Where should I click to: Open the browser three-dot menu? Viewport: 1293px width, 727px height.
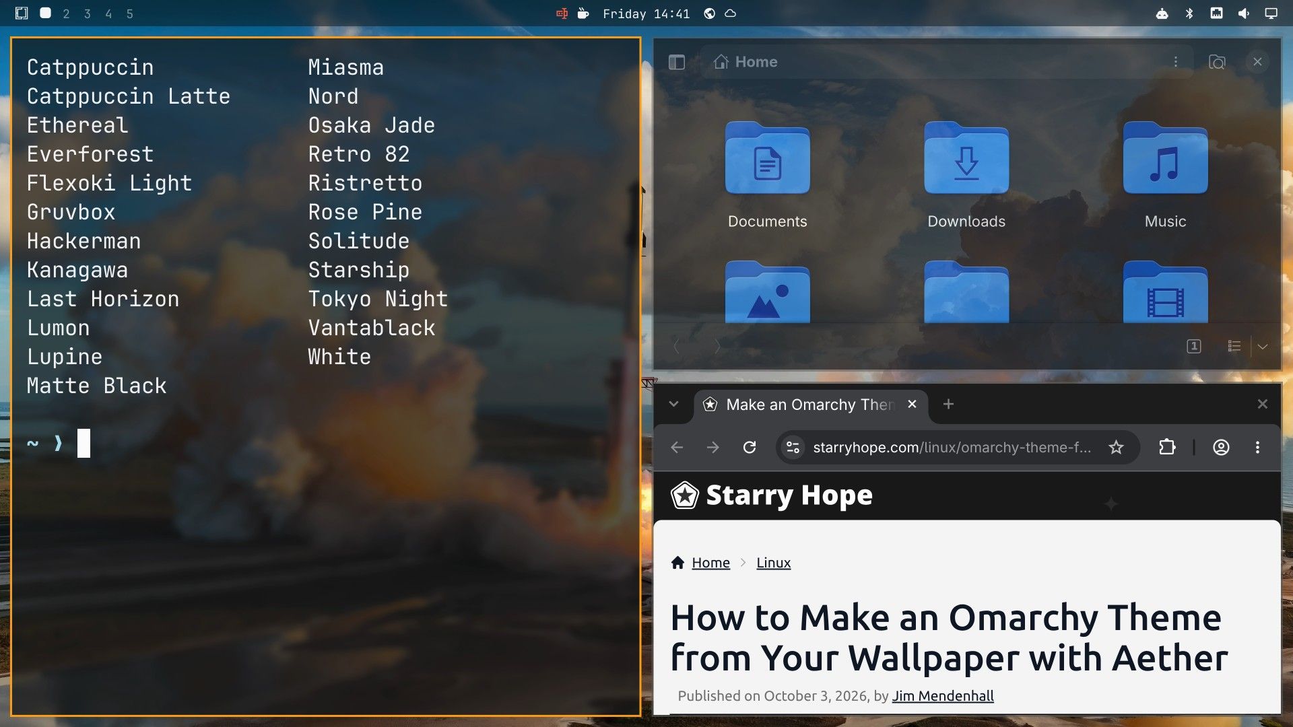(x=1257, y=448)
